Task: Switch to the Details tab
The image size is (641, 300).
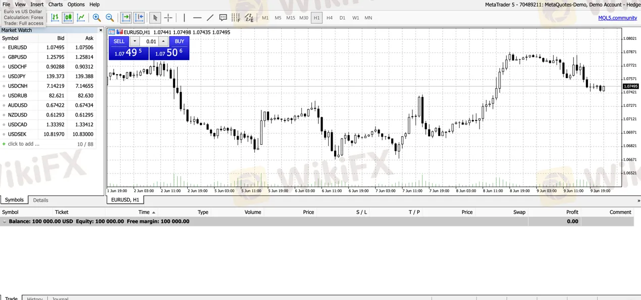Action: coord(40,200)
